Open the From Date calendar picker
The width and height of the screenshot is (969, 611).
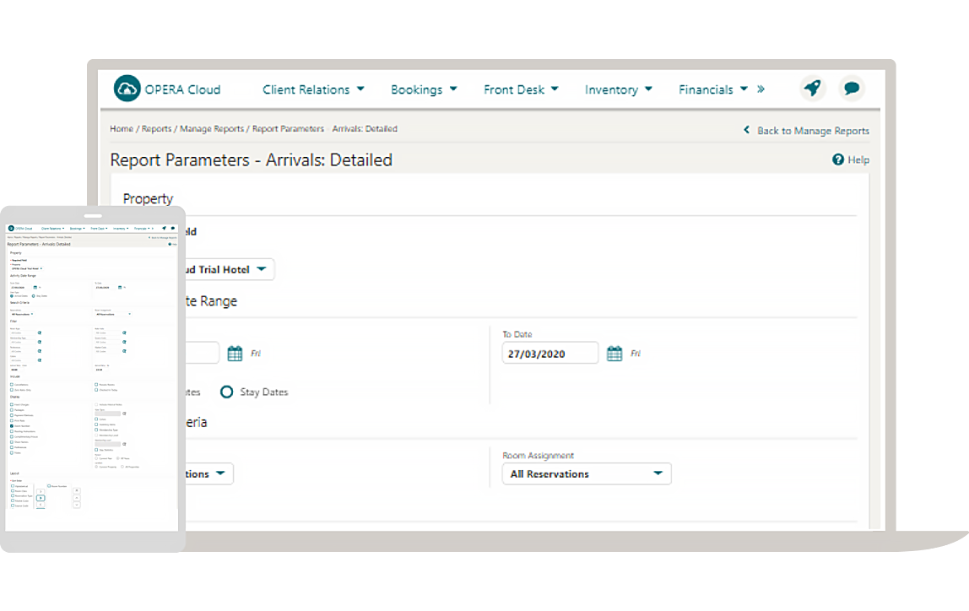(x=235, y=354)
